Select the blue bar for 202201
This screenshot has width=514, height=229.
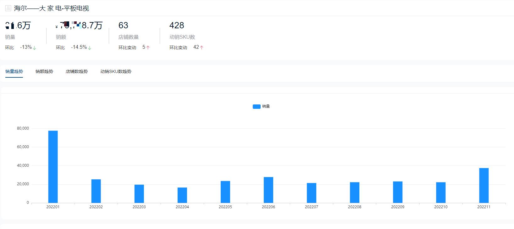click(53, 167)
